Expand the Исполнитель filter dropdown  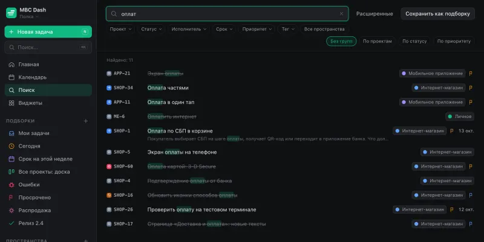[189, 29]
